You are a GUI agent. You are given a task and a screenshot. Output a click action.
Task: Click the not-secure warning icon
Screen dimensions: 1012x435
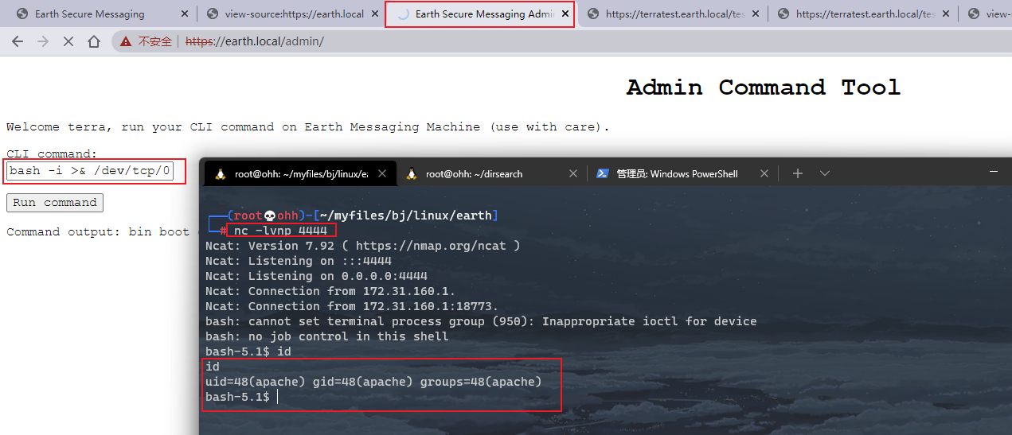click(x=127, y=41)
